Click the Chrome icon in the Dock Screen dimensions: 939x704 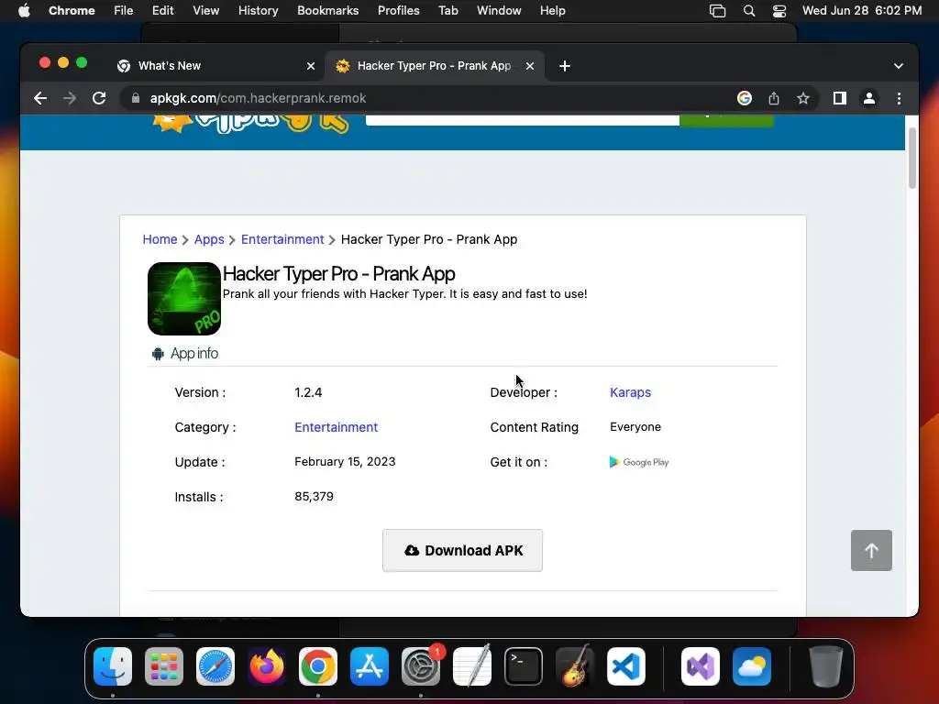(x=318, y=666)
